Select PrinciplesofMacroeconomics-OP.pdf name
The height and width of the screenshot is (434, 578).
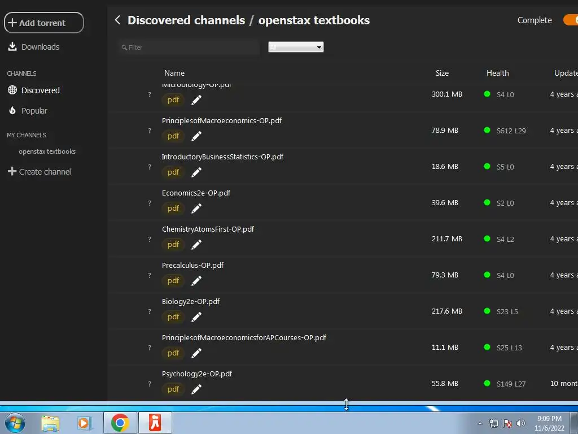click(221, 121)
